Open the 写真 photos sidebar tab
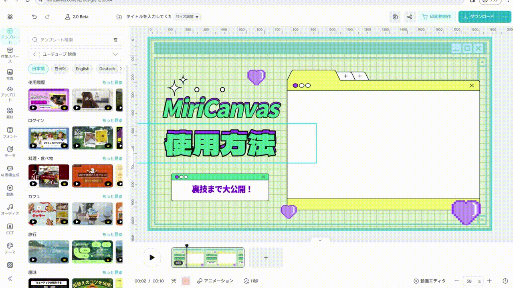This screenshot has width=513, height=288. pos(10,74)
